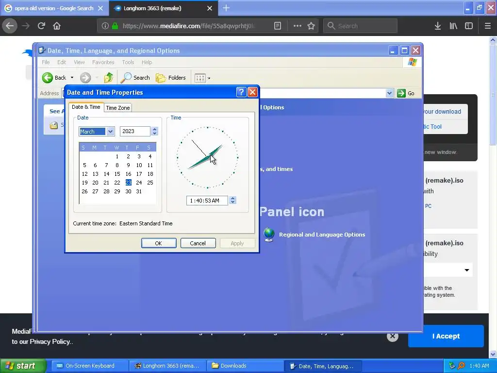The width and height of the screenshot is (497, 373).
Task: Open Explorer Search toolbar button
Action: pos(135,78)
